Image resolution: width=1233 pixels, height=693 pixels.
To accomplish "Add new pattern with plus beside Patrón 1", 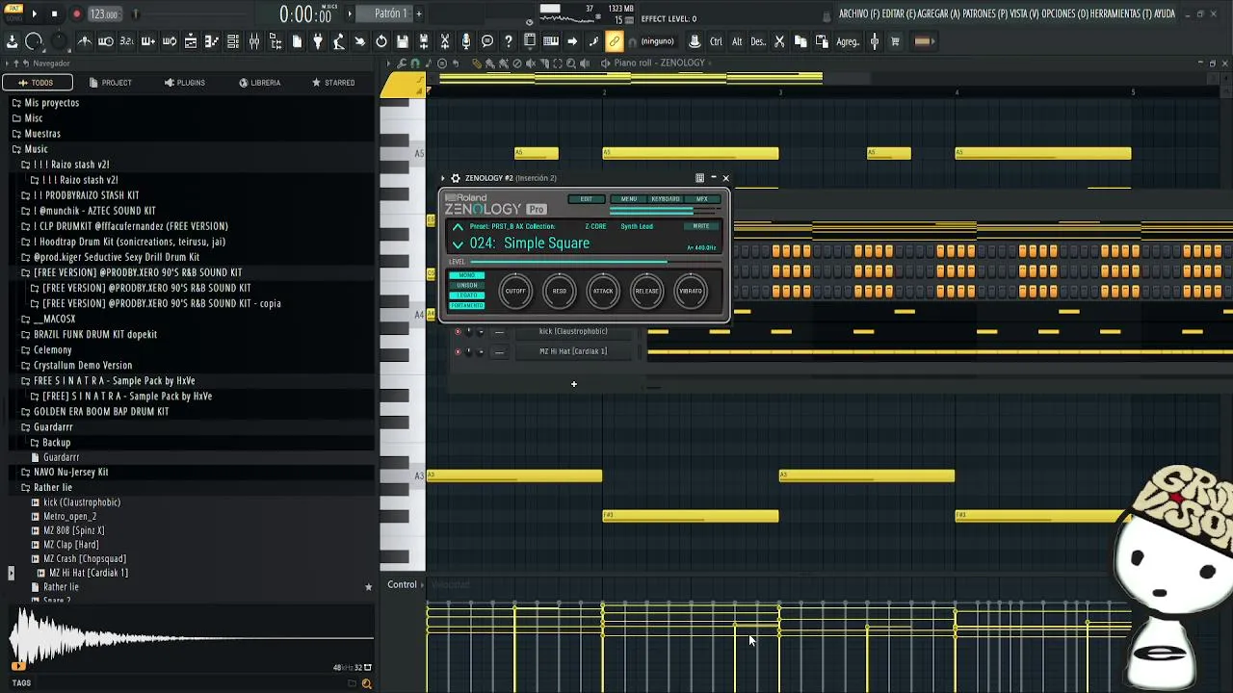I will pos(418,13).
